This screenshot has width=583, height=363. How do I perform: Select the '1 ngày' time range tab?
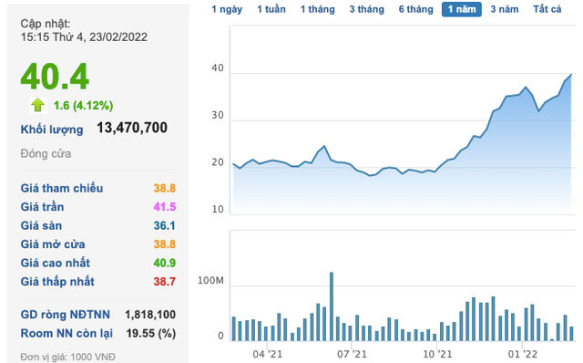(227, 9)
